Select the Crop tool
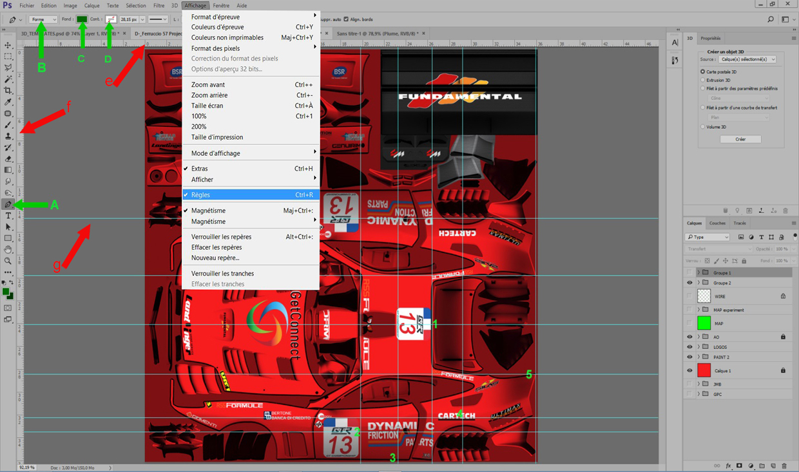 pos(8,91)
